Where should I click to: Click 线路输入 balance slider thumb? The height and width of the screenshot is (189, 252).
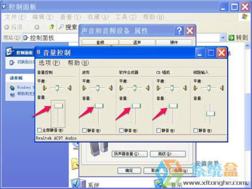click(x=209, y=88)
